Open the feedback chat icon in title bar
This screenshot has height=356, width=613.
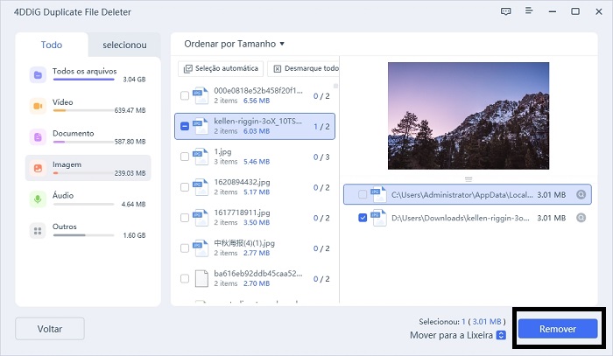(x=505, y=11)
